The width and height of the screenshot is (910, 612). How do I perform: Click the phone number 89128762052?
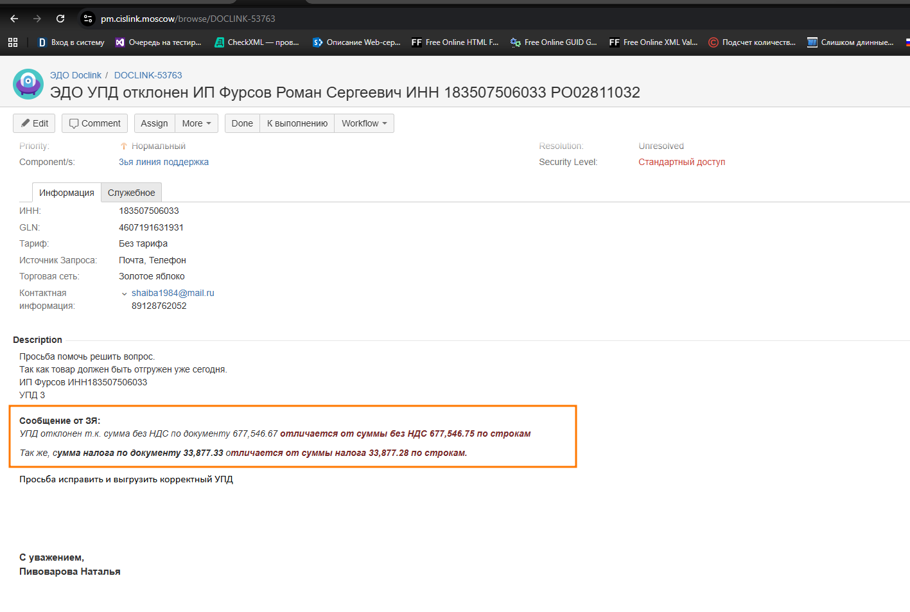(x=159, y=306)
